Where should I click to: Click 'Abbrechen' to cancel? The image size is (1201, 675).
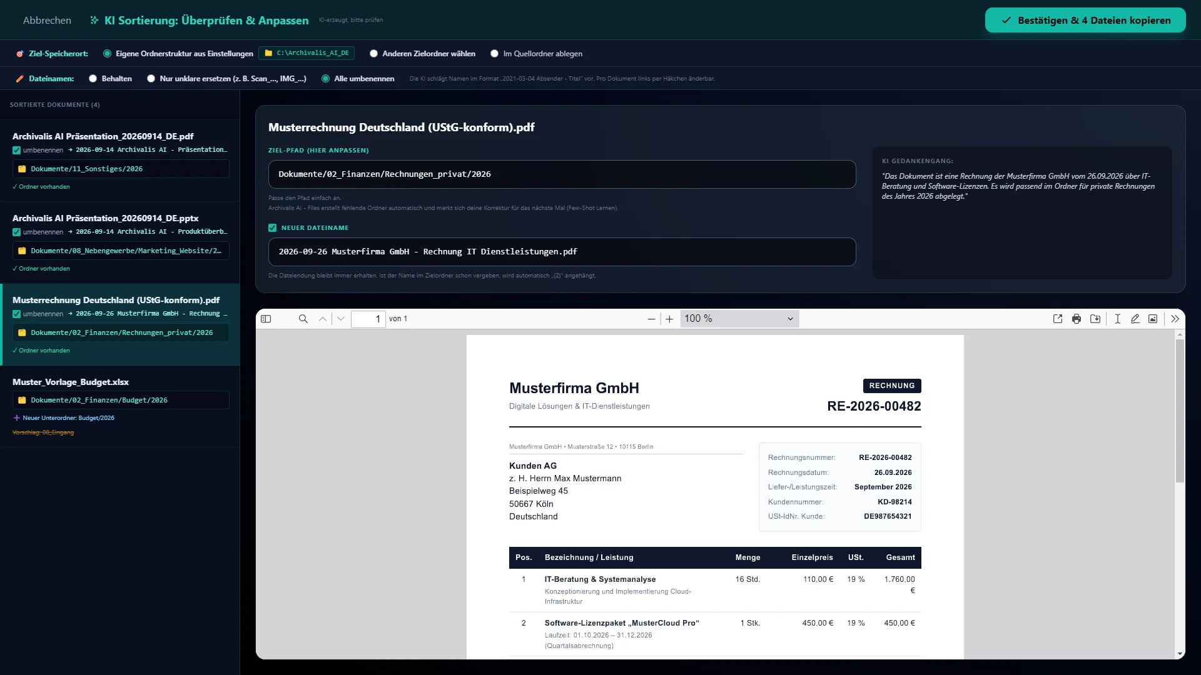[x=47, y=20]
